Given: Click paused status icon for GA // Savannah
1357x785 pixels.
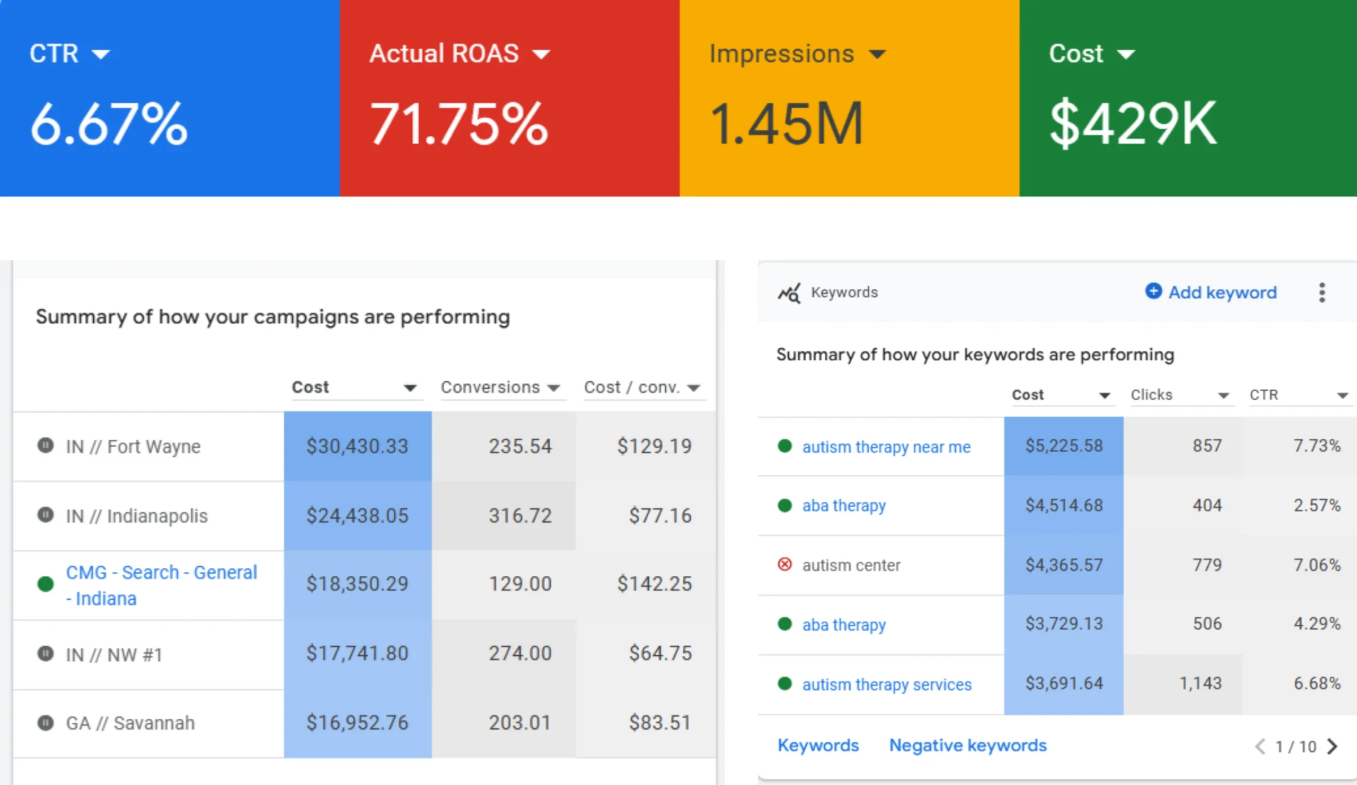Looking at the screenshot, I should (45, 722).
